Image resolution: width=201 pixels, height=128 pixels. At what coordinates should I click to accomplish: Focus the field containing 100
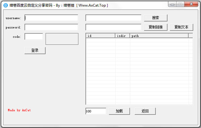(96, 111)
